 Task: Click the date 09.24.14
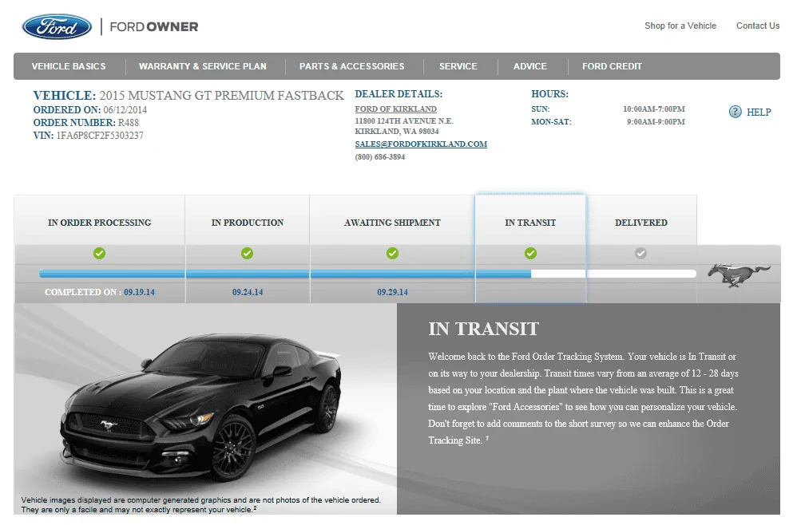click(248, 292)
